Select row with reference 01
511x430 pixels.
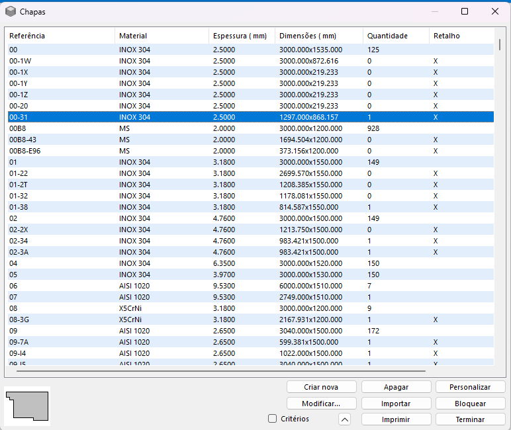251,162
